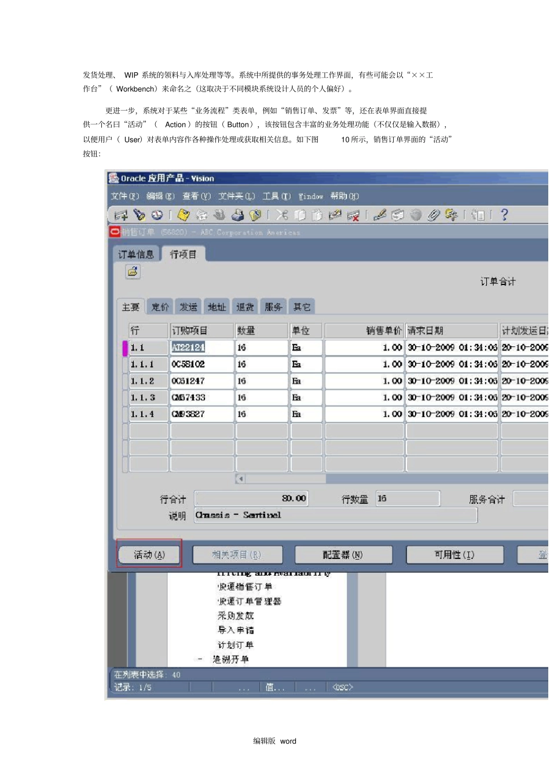Open the 帮助(H) menu

coord(345,196)
